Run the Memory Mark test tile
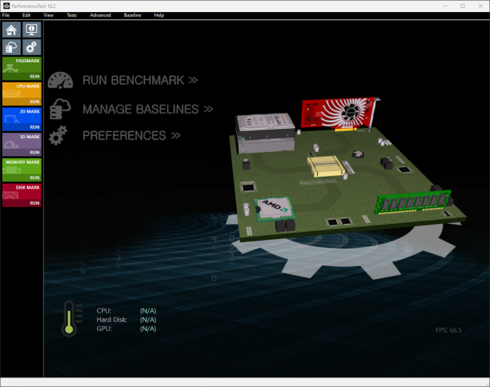 (x=22, y=170)
